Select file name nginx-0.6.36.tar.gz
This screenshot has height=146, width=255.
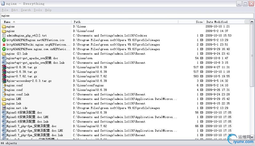[22, 67]
